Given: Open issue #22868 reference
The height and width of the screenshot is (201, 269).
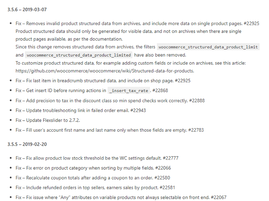Looking at the screenshot, I should 160,90.
